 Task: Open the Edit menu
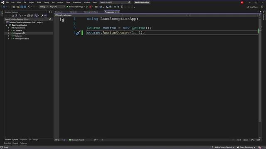coord(13,2)
